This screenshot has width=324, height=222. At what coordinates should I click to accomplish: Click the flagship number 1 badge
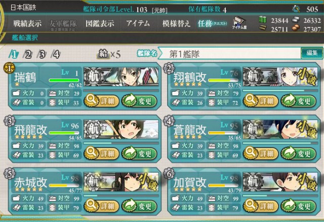pyautogui.click(x=9, y=68)
